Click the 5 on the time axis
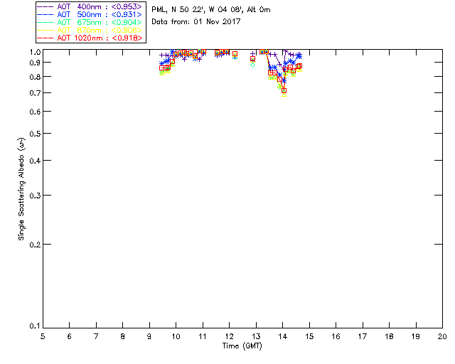 (43, 336)
